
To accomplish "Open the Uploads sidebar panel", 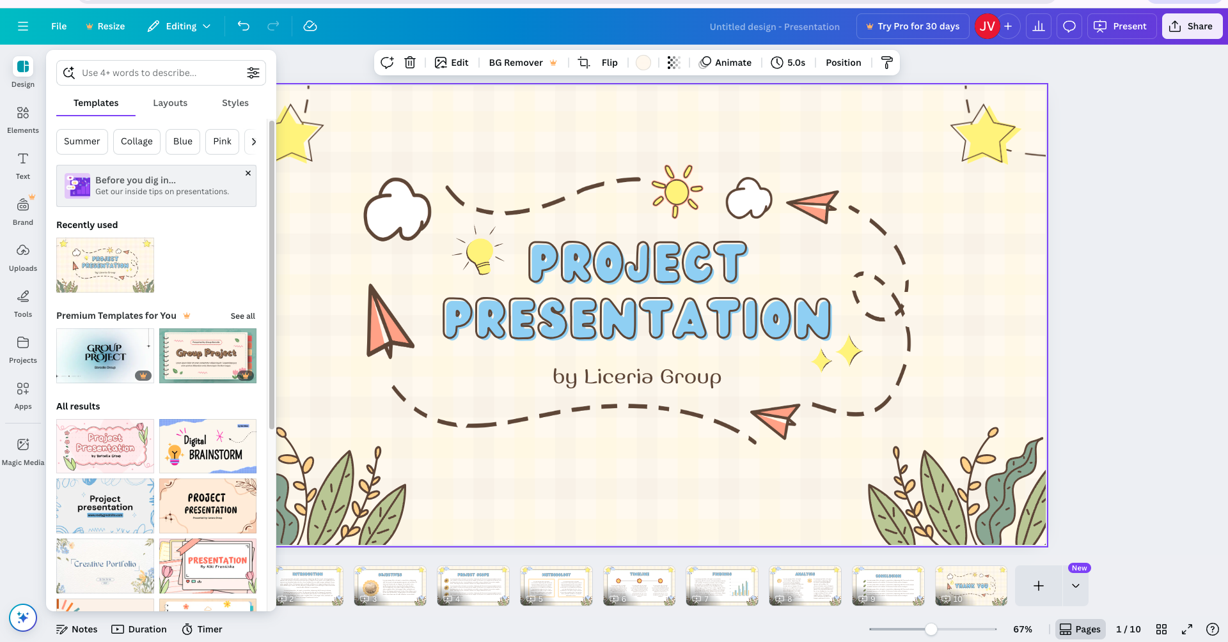I will point(23,258).
